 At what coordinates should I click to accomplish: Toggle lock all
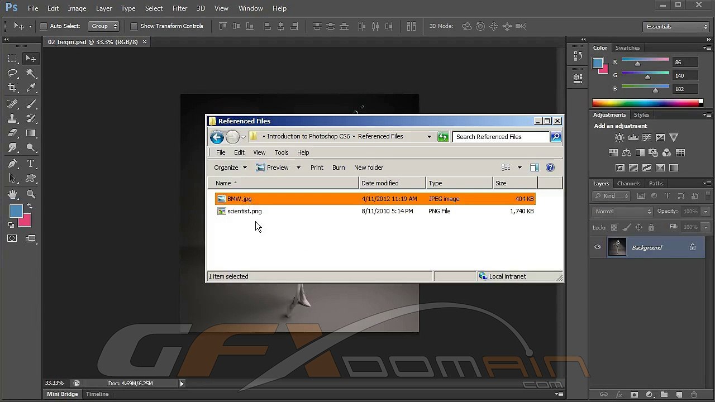click(651, 227)
